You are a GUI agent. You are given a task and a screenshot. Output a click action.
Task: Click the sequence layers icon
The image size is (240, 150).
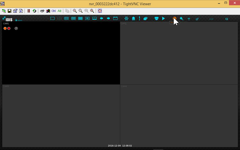(x=145, y=18)
